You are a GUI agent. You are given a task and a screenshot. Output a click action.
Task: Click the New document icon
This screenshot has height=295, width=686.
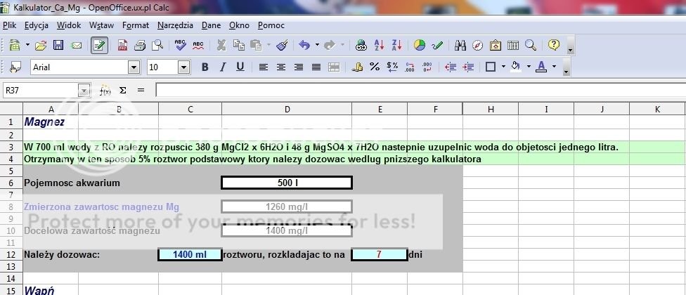click(15, 45)
